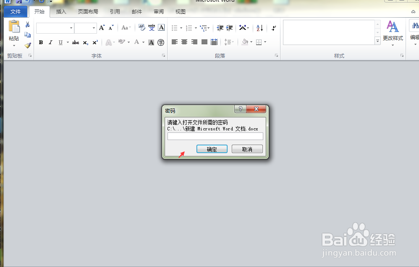Click the password dialog help button

(x=241, y=109)
